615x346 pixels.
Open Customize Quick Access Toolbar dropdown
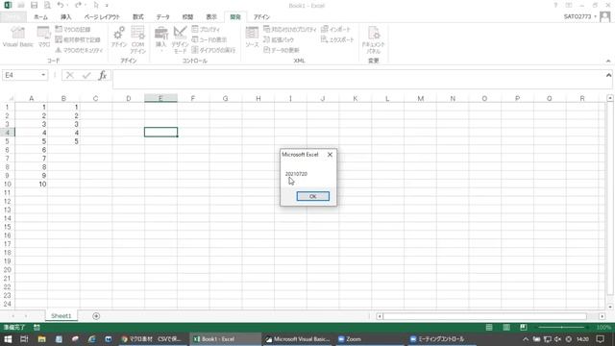[107, 6]
